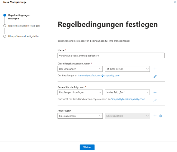This screenshot has height=152, width=177.
Task: Click the rule Name input field
Action: pos(111,55)
